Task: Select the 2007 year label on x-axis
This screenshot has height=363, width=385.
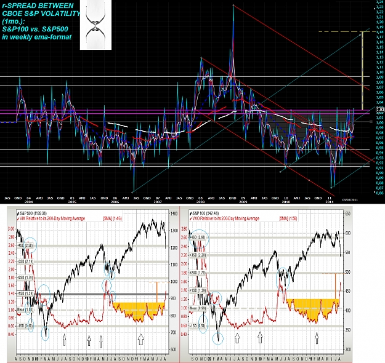Action: [x=158, y=202]
